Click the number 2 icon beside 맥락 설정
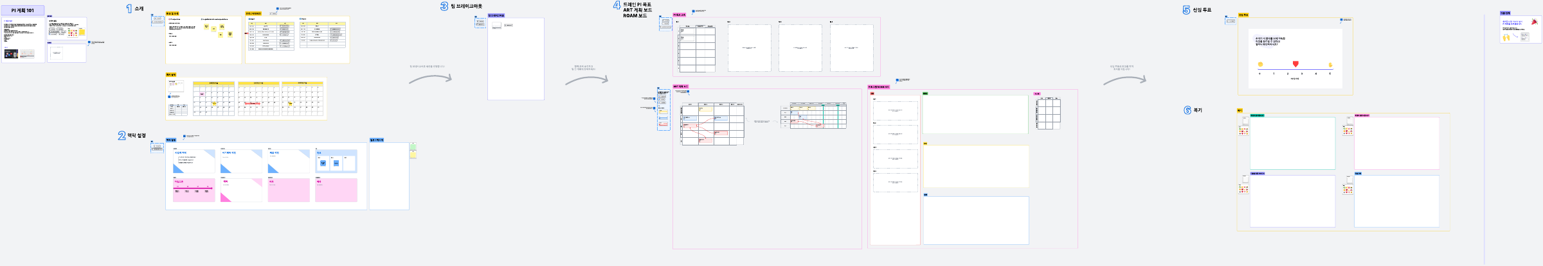This screenshot has width=1543, height=266. point(122,135)
